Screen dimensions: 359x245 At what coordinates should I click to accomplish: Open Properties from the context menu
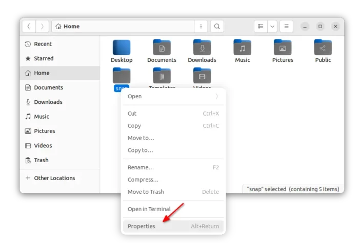pos(173,226)
